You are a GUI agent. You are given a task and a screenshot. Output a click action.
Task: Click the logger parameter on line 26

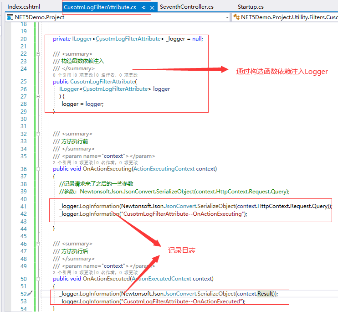coord(161,89)
